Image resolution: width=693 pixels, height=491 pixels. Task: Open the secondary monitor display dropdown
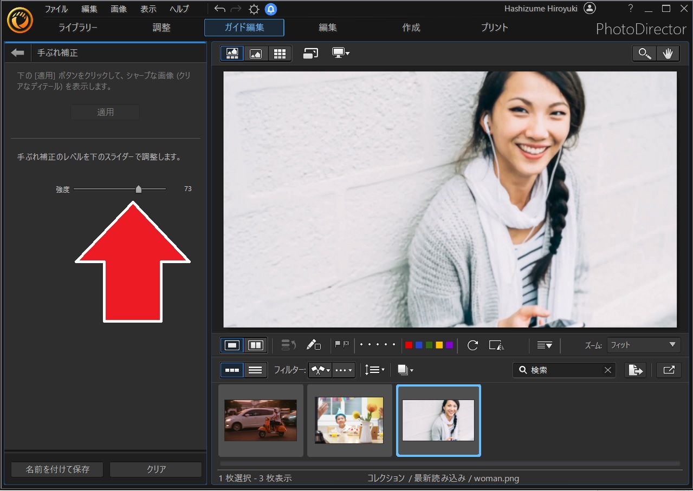(341, 53)
